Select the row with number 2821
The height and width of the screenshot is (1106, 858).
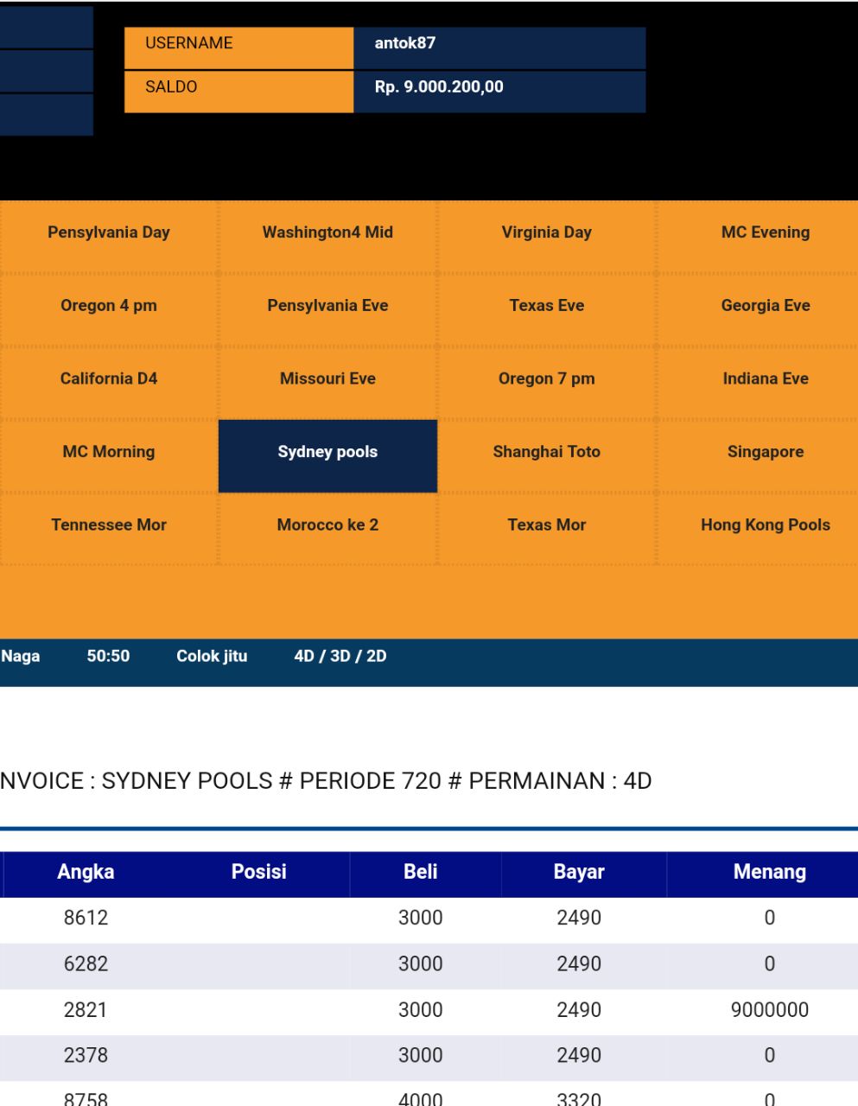point(86,1010)
